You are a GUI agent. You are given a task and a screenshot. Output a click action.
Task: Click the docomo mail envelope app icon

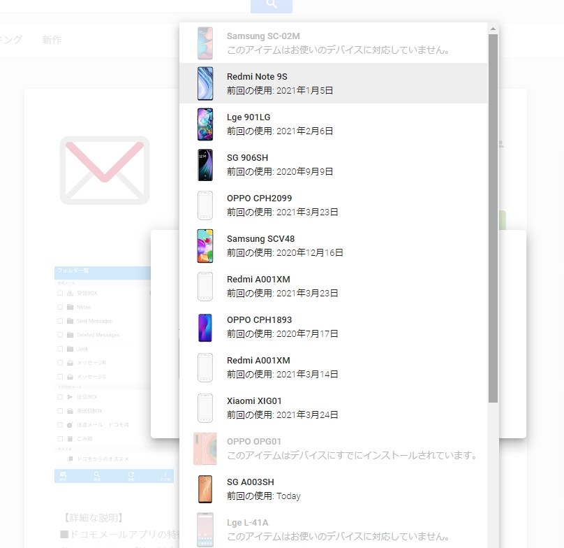pyautogui.click(x=105, y=170)
